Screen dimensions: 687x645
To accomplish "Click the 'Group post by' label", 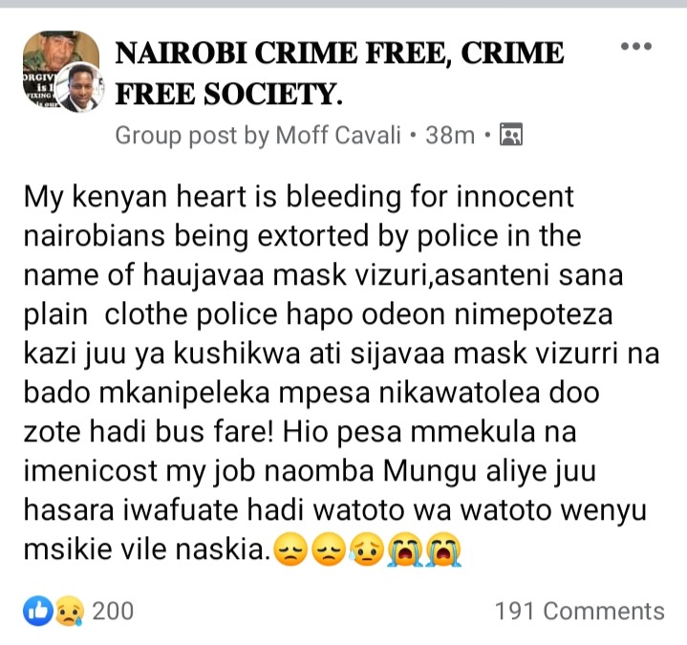I will tap(193, 136).
